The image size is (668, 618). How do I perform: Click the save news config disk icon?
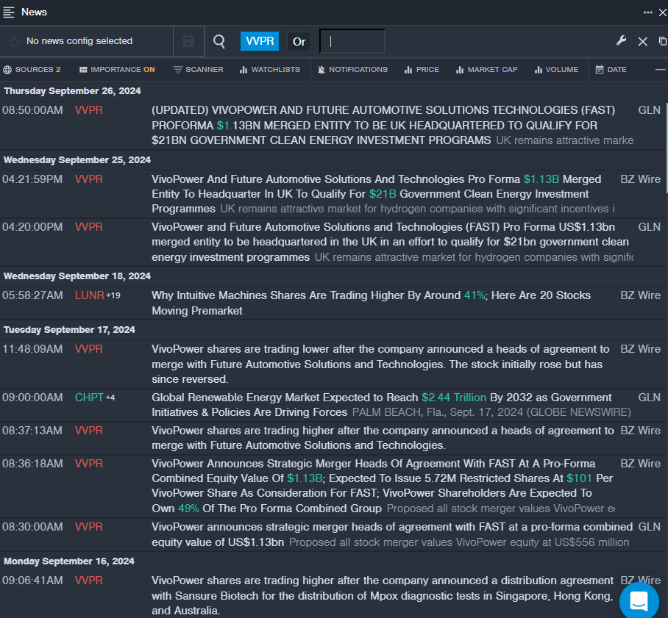(188, 41)
